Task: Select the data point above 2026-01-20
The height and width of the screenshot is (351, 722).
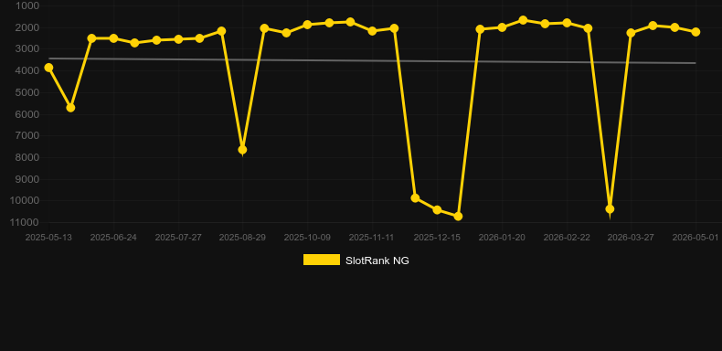Action: point(502,27)
